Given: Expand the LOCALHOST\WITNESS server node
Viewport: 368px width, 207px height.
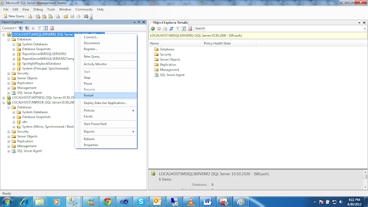Looking at the screenshot, I should [4, 98].
